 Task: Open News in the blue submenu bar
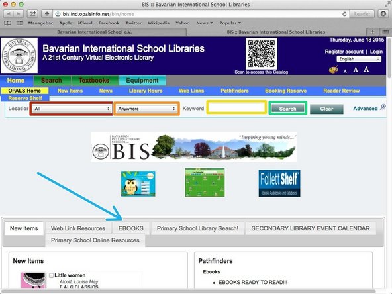coord(106,91)
